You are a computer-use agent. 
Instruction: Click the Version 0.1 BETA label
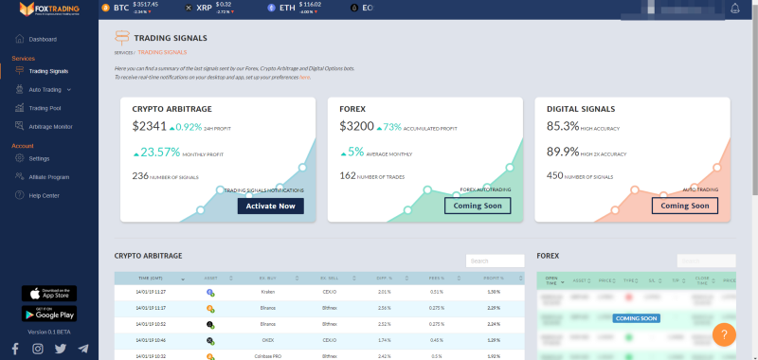click(x=49, y=333)
